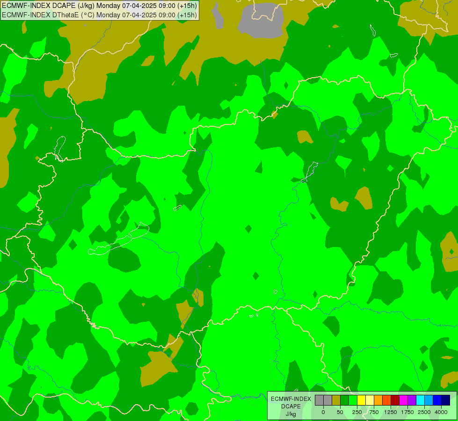Click the magenta legend swatch
Screen dimensions: 458x421
[x=404, y=400]
